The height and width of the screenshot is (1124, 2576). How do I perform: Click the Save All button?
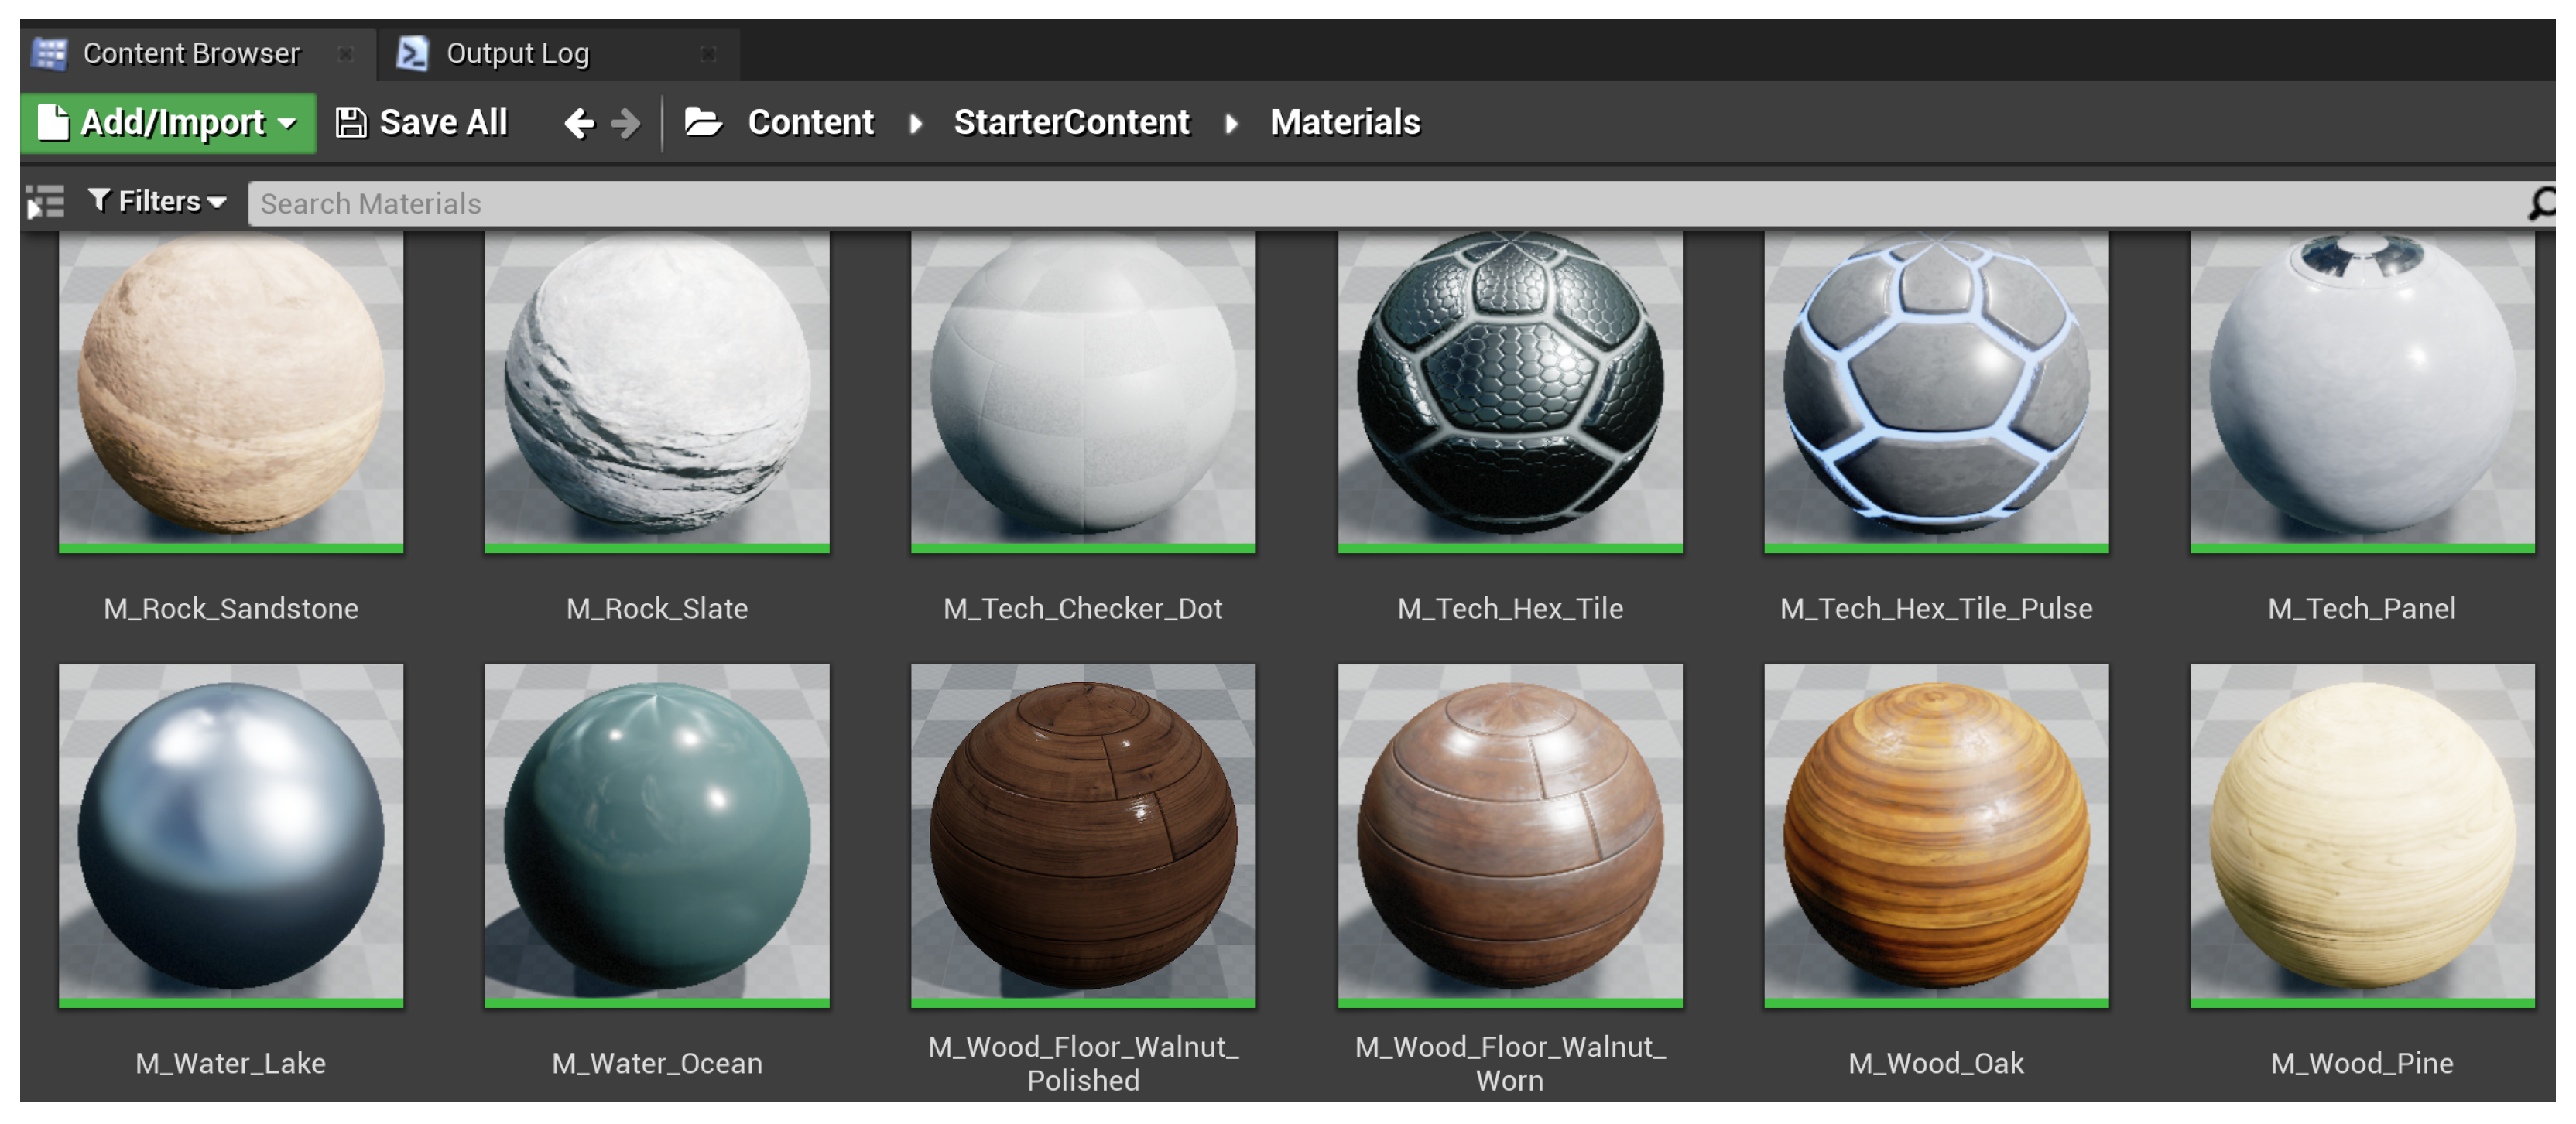[421, 123]
